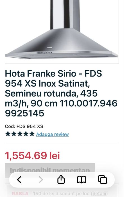Click the hood's control buttons in the image
The width and height of the screenshot is (124, 197).
point(46,53)
